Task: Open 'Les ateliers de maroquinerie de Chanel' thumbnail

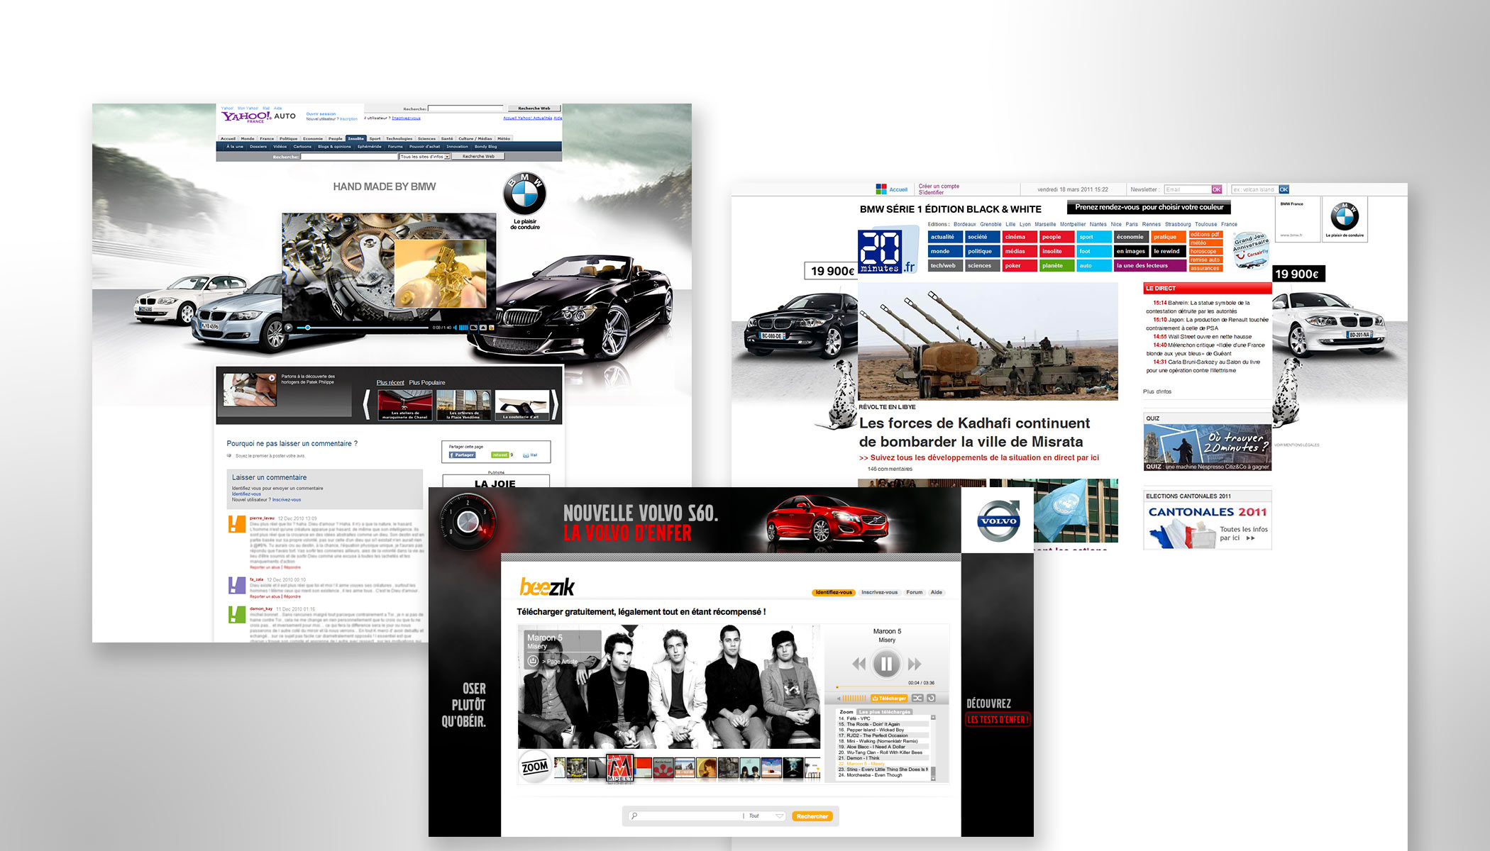Action: click(x=405, y=405)
